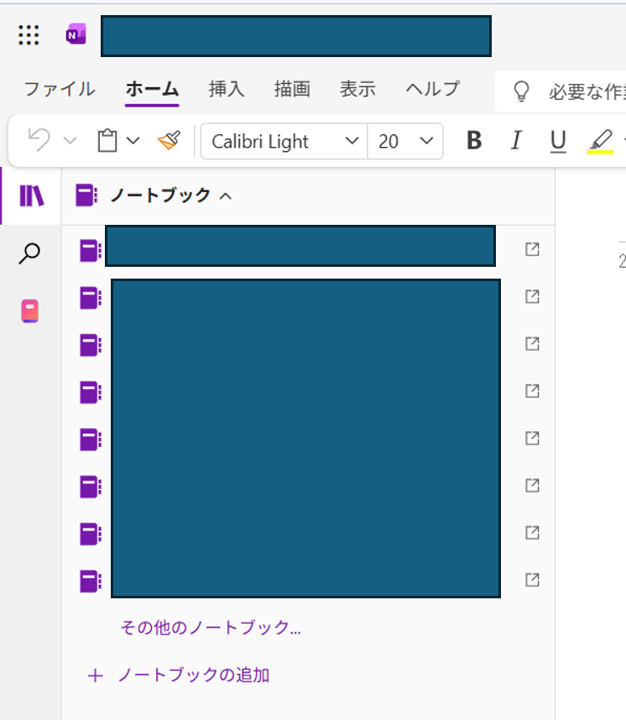The width and height of the screenshot is (626, 720).
Task: Open the last notebook in new tab icon
Action: pyautogui.click(x=532, y=580)
